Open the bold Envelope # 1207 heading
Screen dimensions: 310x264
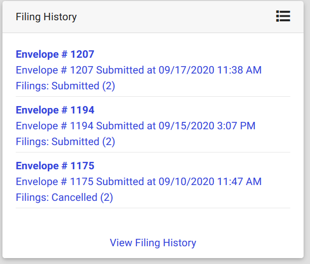pyautogui.click(x=55, y=54)
